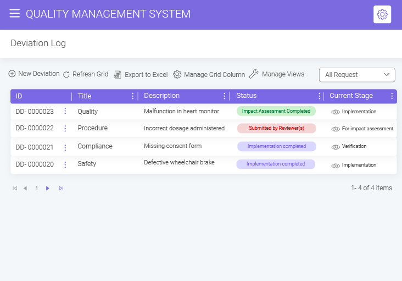View stage eye icon for DD-0000023

pyautogui.click(x=336, y=112)
